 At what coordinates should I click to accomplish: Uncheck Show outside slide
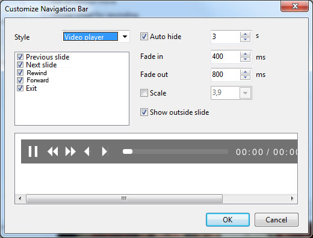click(x=144, y=112)
